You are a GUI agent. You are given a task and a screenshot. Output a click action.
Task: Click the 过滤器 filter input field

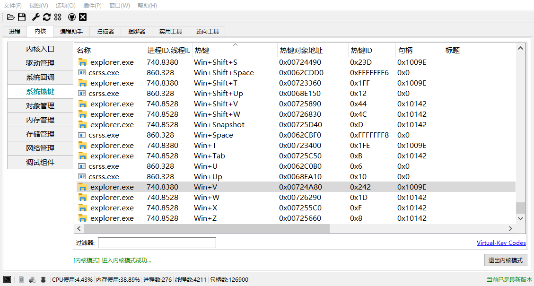[157, 243]
